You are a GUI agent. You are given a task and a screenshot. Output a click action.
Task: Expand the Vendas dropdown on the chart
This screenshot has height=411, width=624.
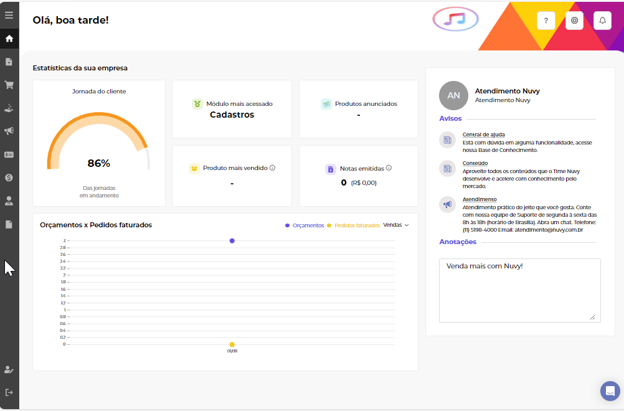[x=396, y=225]
